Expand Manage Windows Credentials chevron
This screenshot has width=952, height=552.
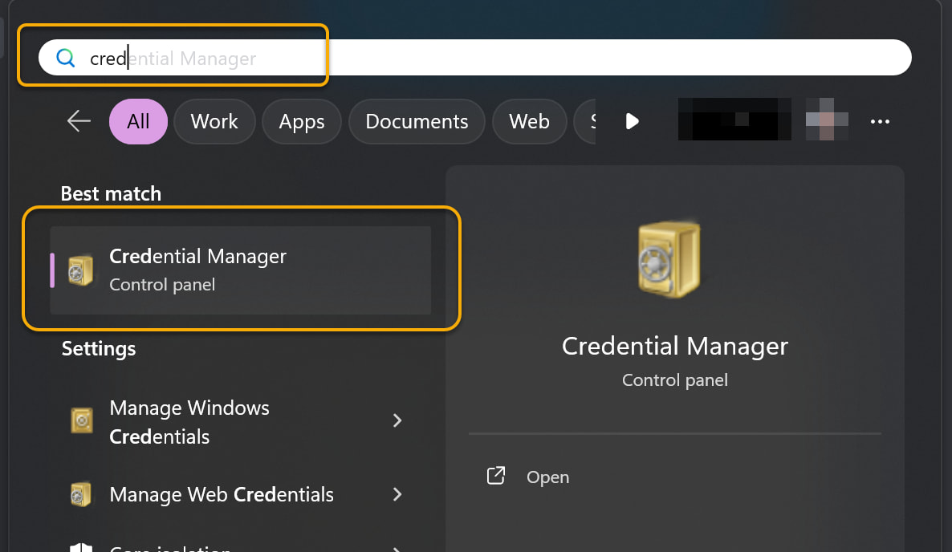point(397,420)
